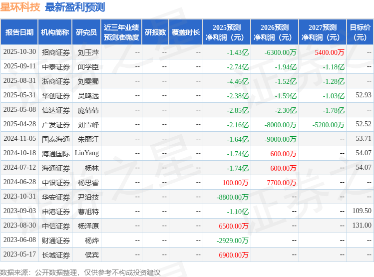Viewport: 374px width, 277px height.
Task: Click the 研报数 column header
Action: coord(155,32)
